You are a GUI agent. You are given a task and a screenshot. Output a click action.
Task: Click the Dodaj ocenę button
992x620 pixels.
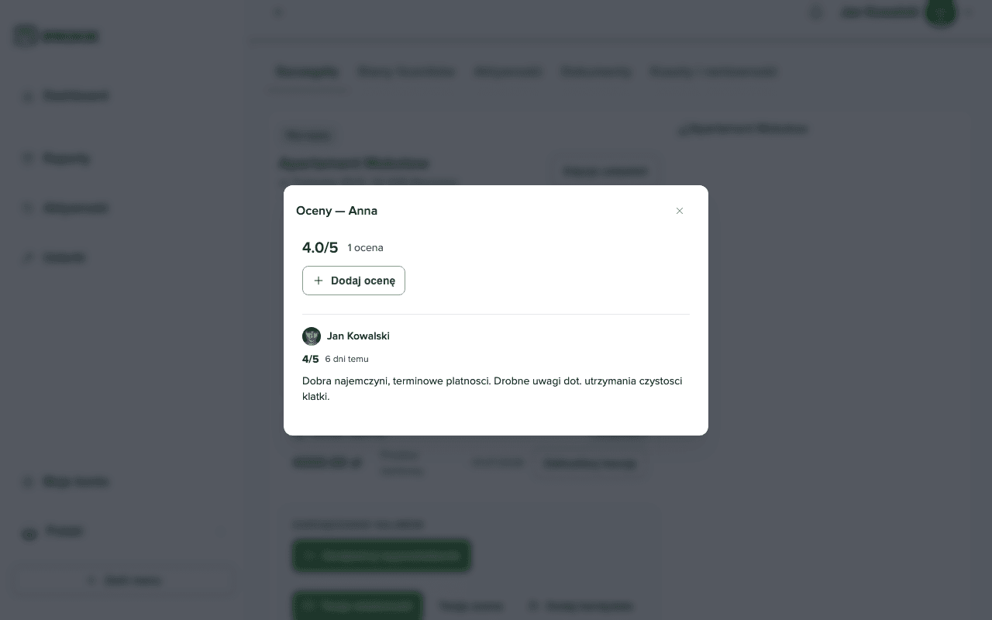353,281
